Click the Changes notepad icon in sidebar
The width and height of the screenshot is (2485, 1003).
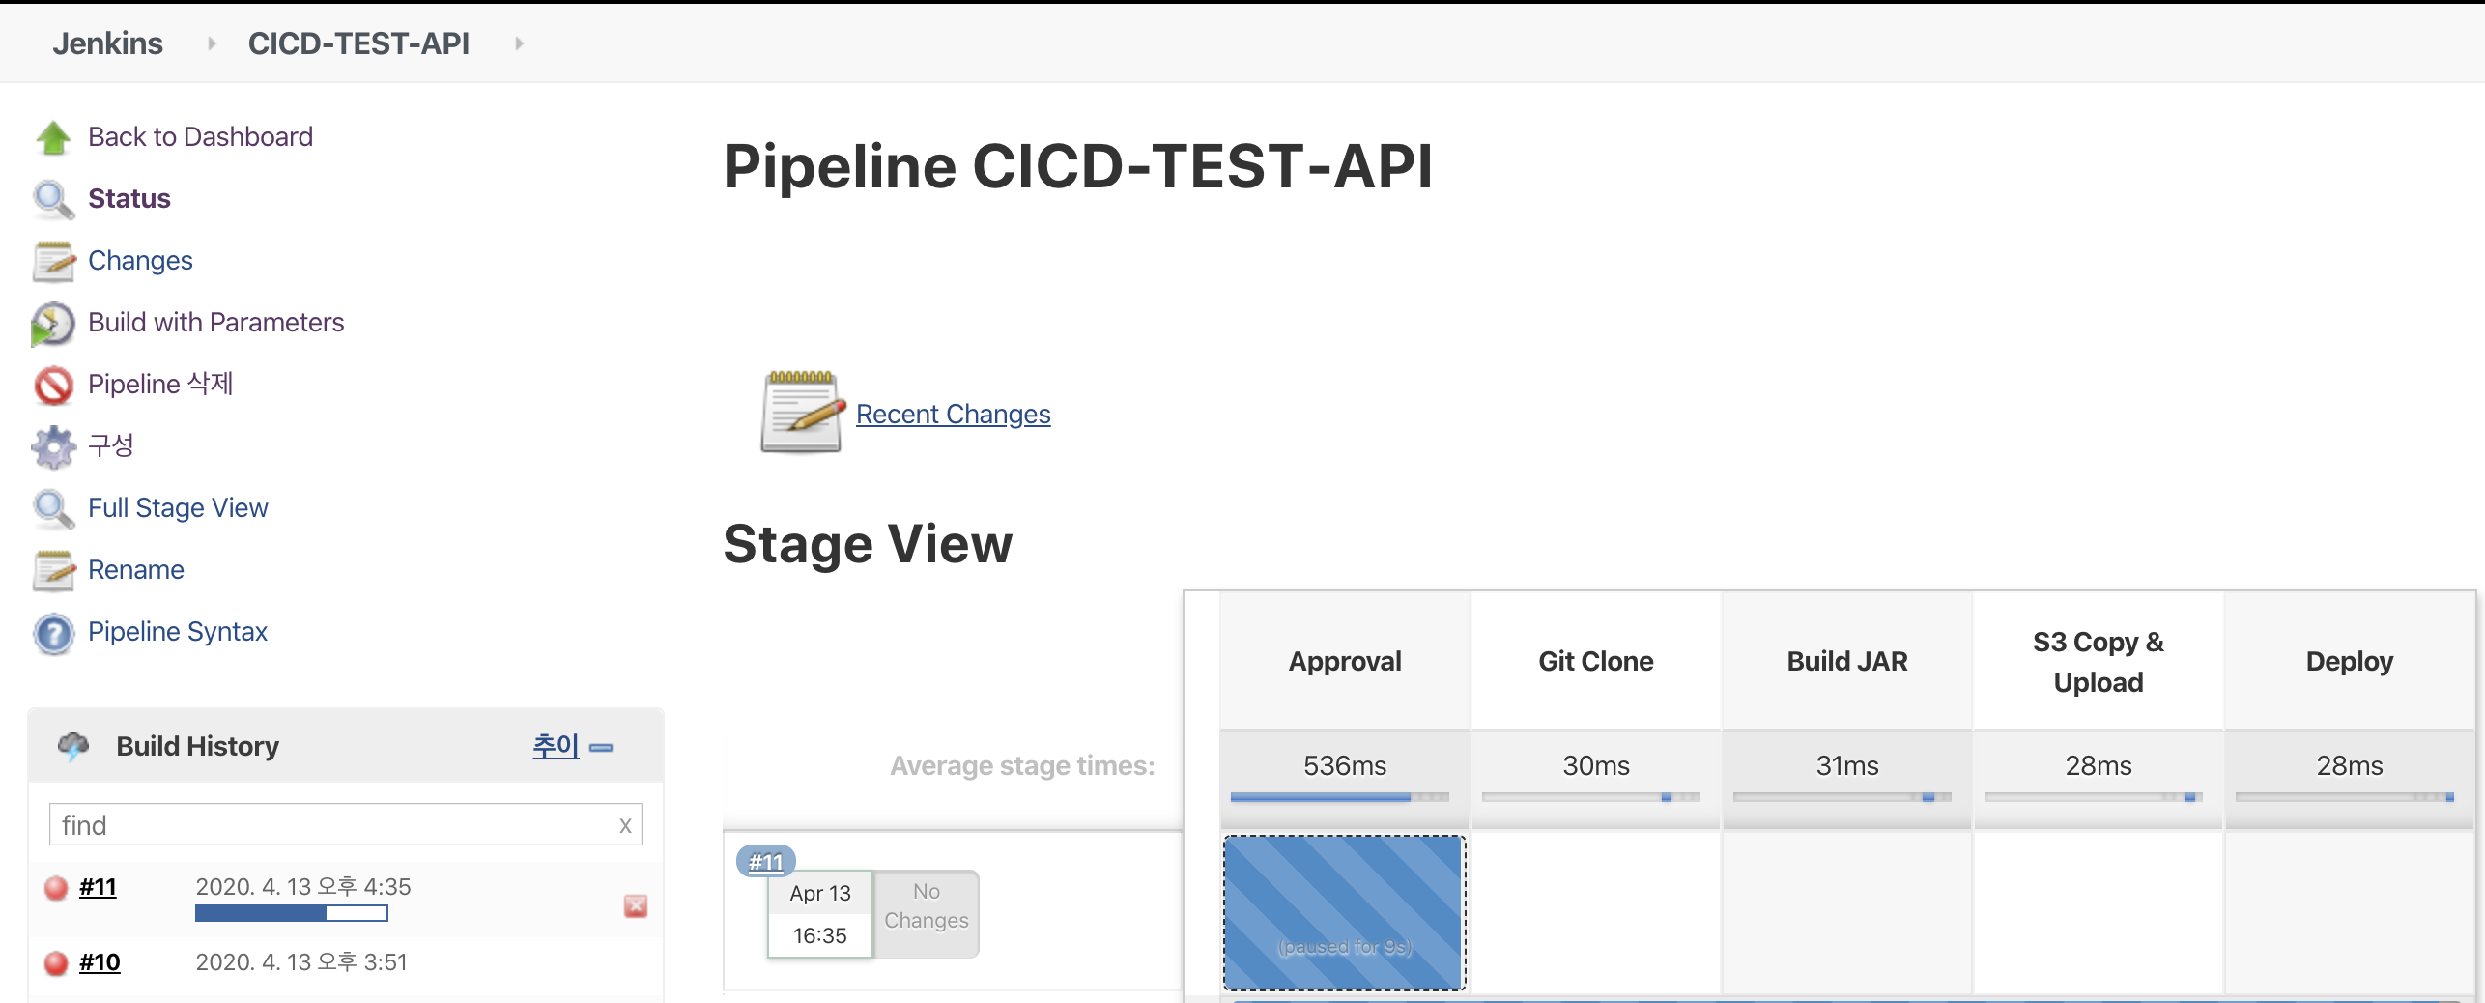pos(53,261)
